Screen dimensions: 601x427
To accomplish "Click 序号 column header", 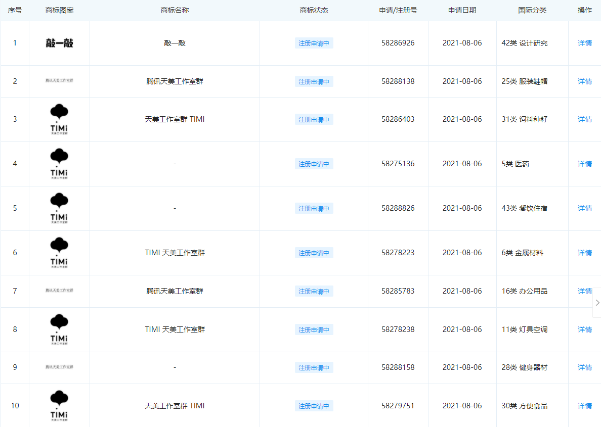I will tap(15, 10).
